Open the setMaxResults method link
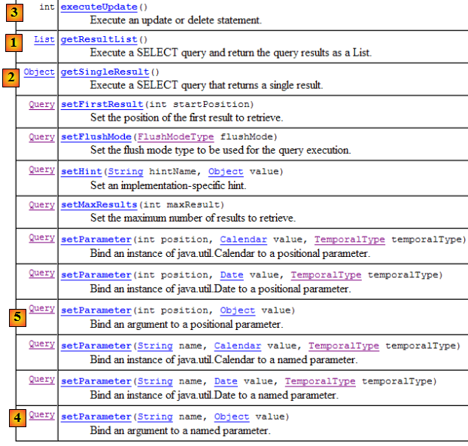The height and width of the screenshot is (446, 468). (99, 204)
